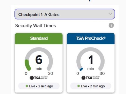Viewport: 126px width, 94px height.
Task: Click the green live dot in PreCheck card
Action: point(79,86)
